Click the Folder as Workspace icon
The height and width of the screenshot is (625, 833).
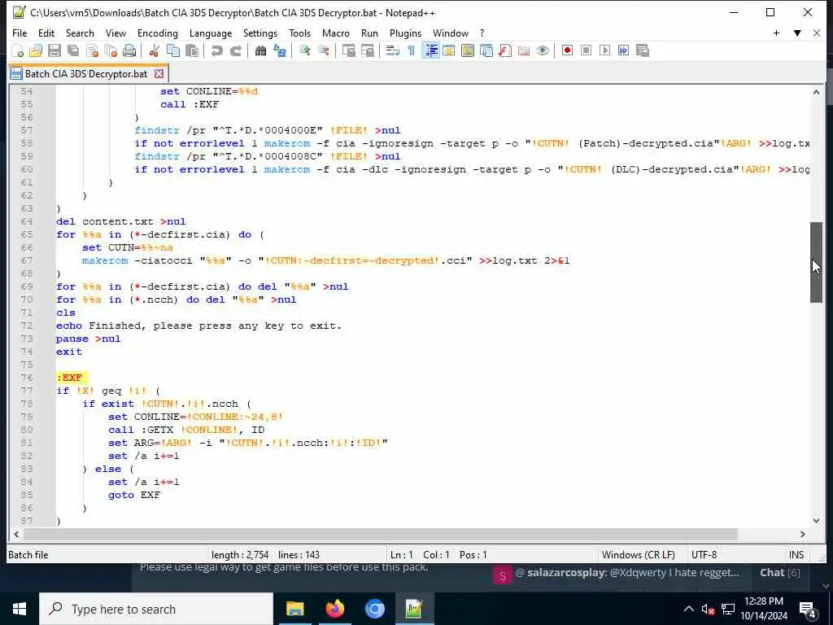(524, 50)
